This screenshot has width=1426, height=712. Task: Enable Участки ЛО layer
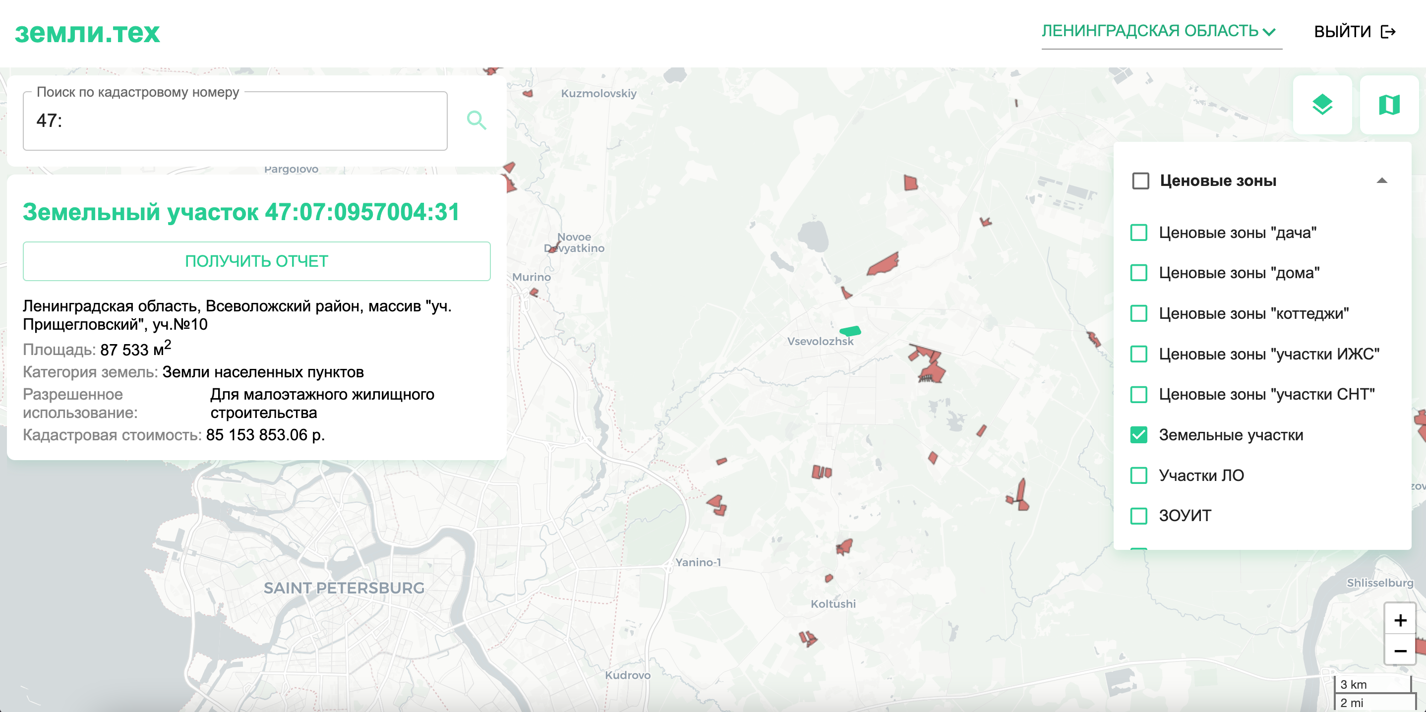[x=1139, y=475]
